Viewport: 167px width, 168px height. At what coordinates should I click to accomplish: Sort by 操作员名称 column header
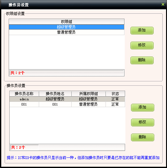(24, 94)
